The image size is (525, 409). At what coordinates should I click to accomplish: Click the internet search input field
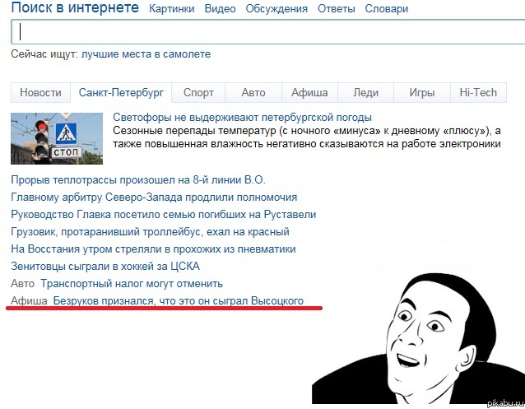tap(268, 32)
